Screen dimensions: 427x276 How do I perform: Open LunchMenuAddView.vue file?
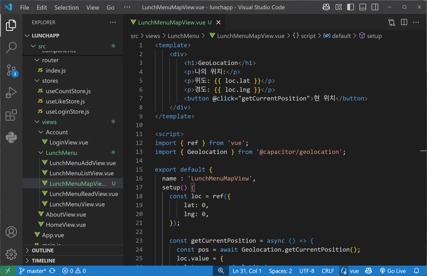(72, 163)
